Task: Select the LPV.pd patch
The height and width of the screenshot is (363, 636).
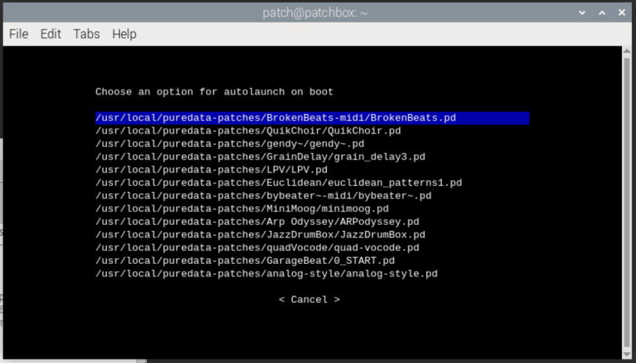Action: point(211,169)
